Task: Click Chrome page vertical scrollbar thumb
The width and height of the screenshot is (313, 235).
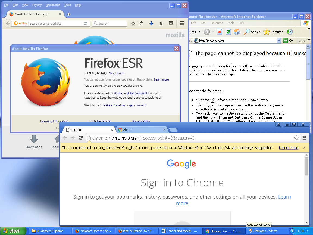Action: pos(306,166)
